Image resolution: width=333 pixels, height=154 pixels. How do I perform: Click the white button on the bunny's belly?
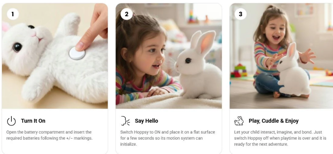pyautogui.click(x=77, y=53)
